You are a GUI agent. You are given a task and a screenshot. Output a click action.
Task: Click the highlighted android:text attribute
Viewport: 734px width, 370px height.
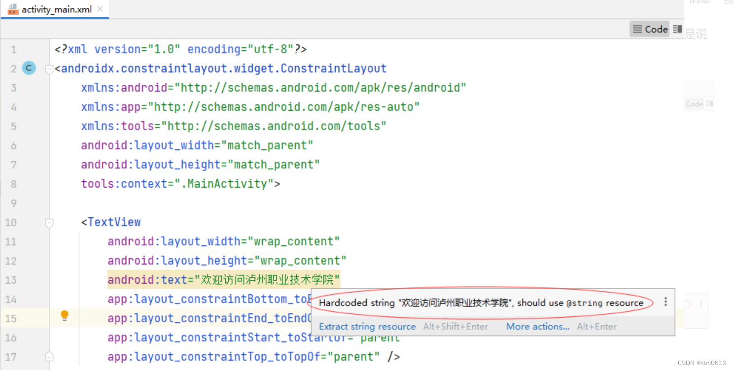[224, 280]
